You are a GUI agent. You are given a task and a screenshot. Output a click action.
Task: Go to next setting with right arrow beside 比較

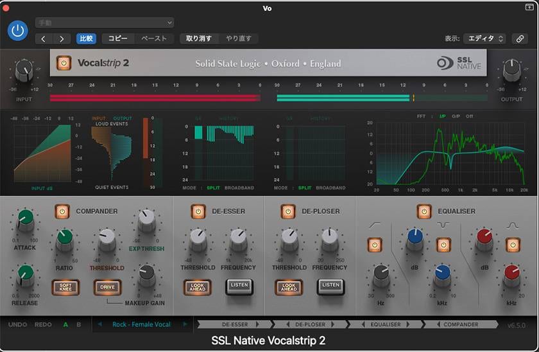click(x=62, y=39)
